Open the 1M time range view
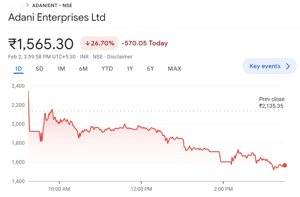300x197 pixels. pos(61,68)
